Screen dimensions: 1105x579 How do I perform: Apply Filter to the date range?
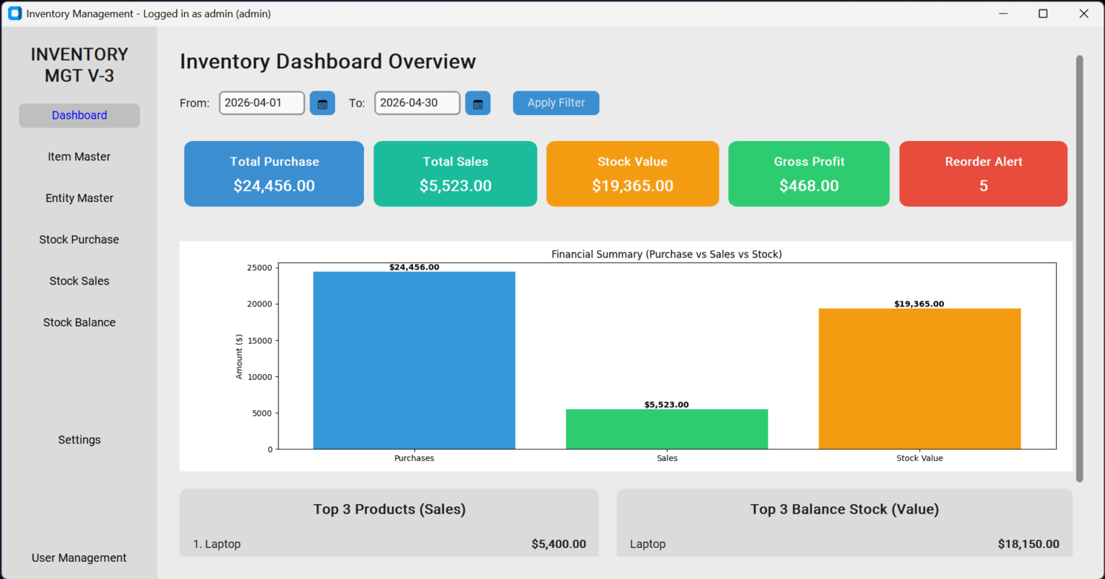556,103
